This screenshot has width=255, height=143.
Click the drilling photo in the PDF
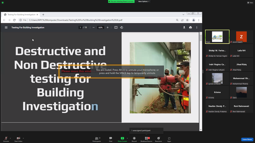click(160, 78)
